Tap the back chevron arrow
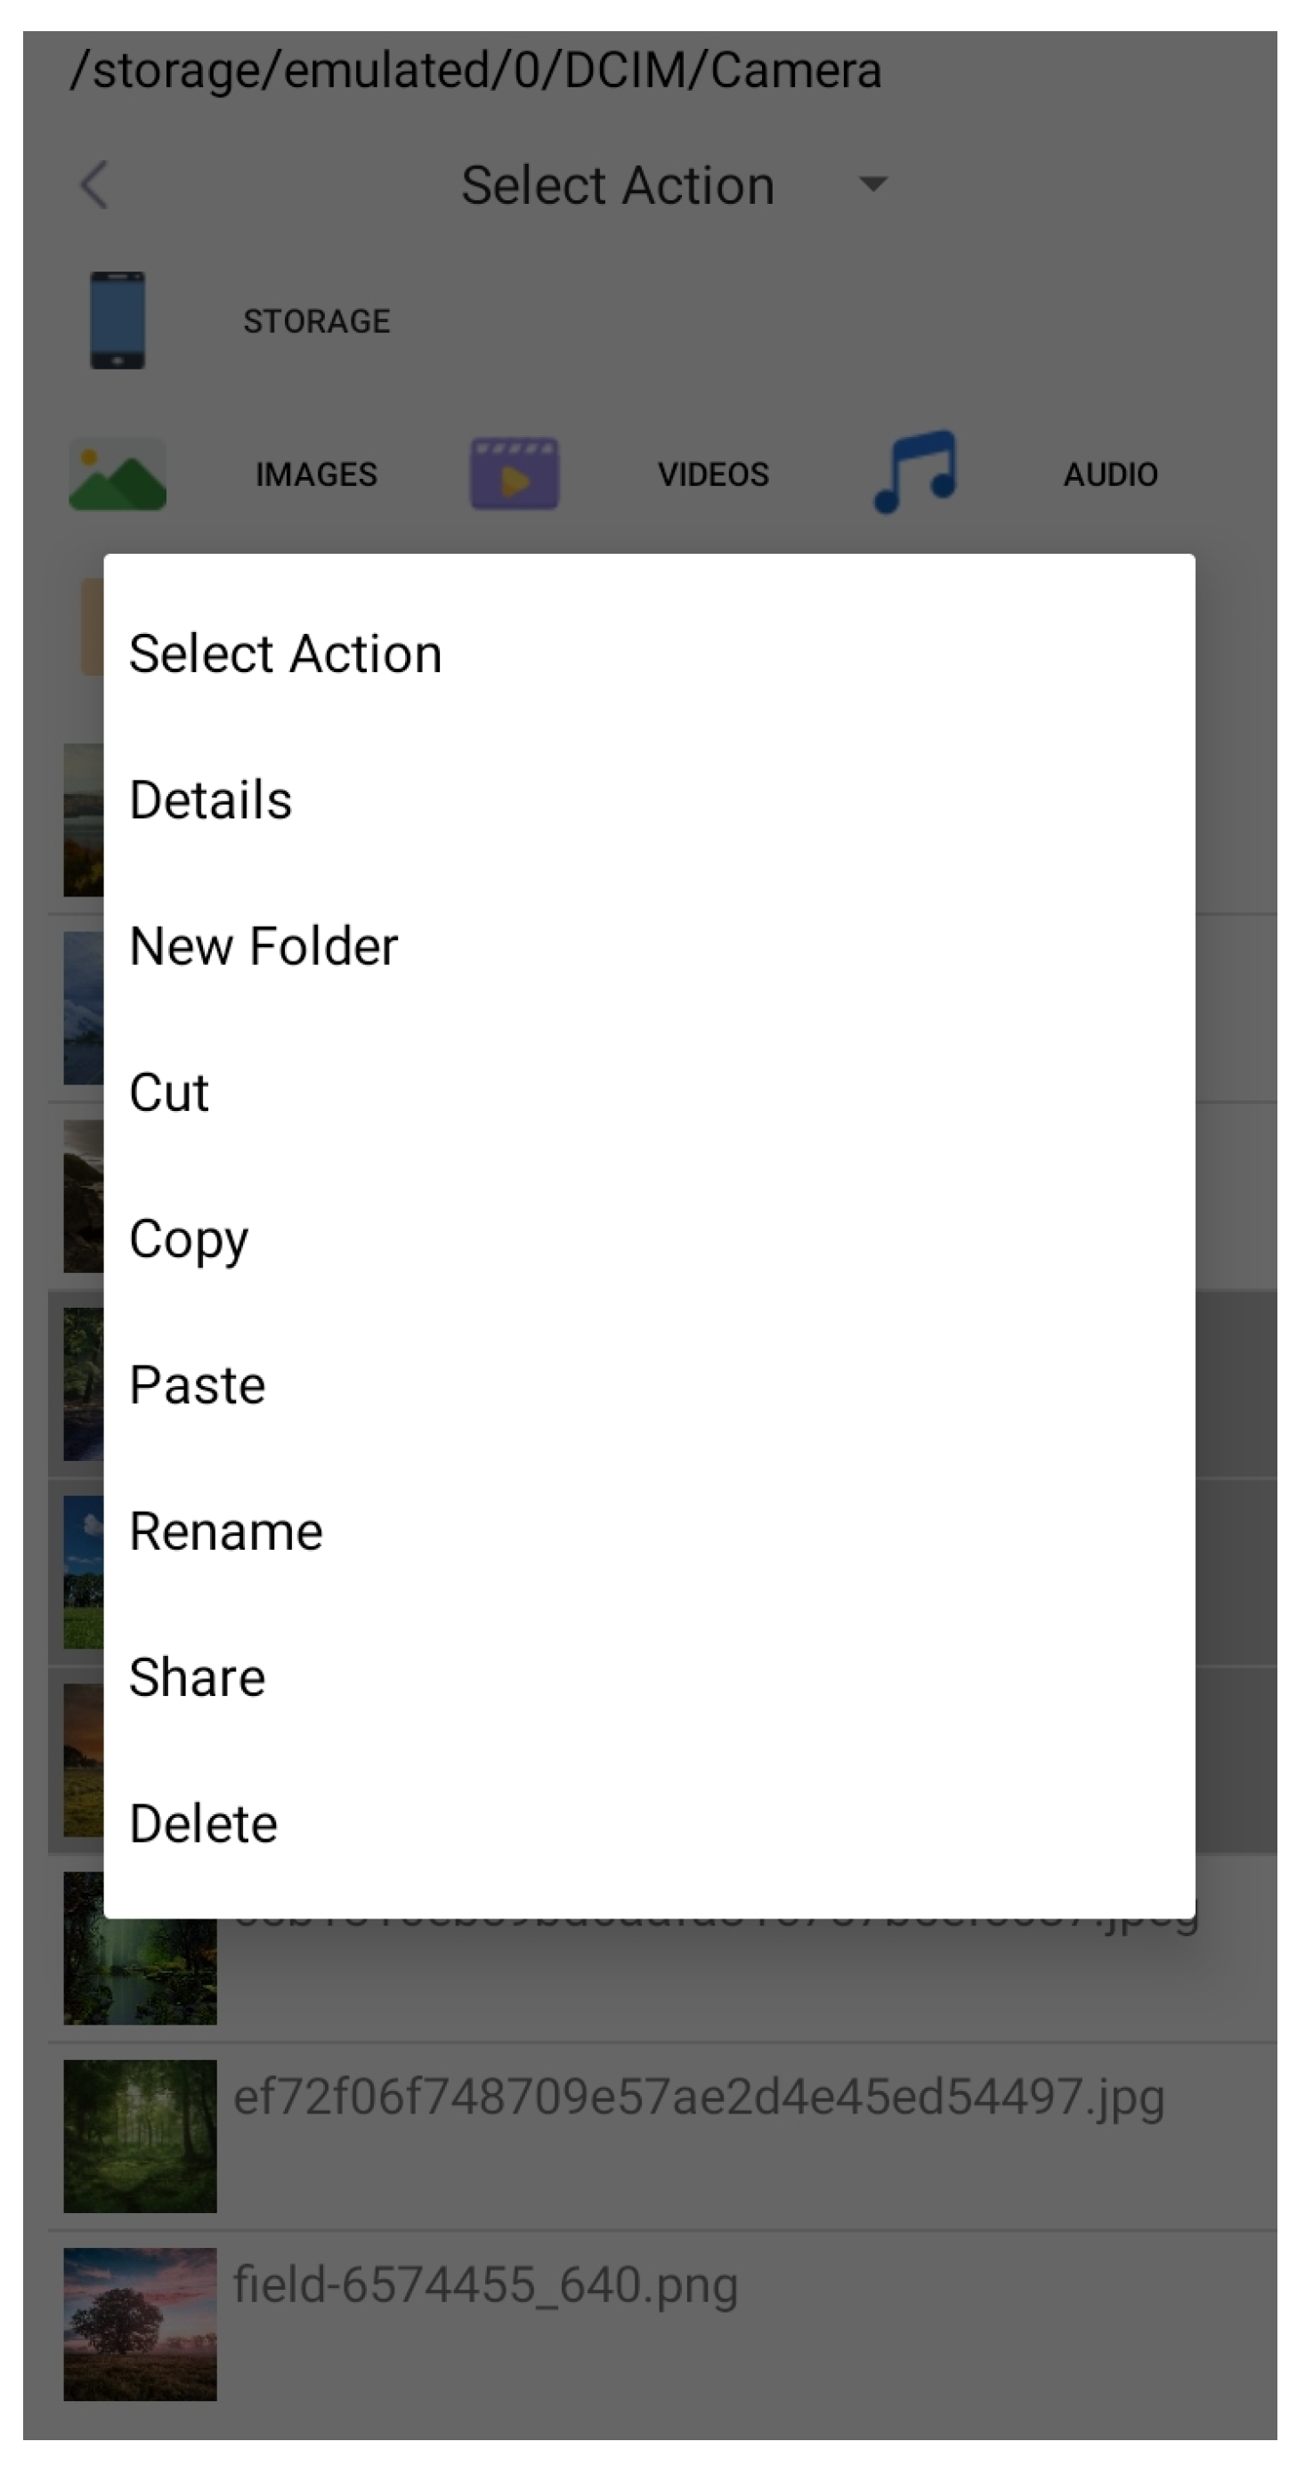This screenshot has width=1305, height=2474. 94,184
